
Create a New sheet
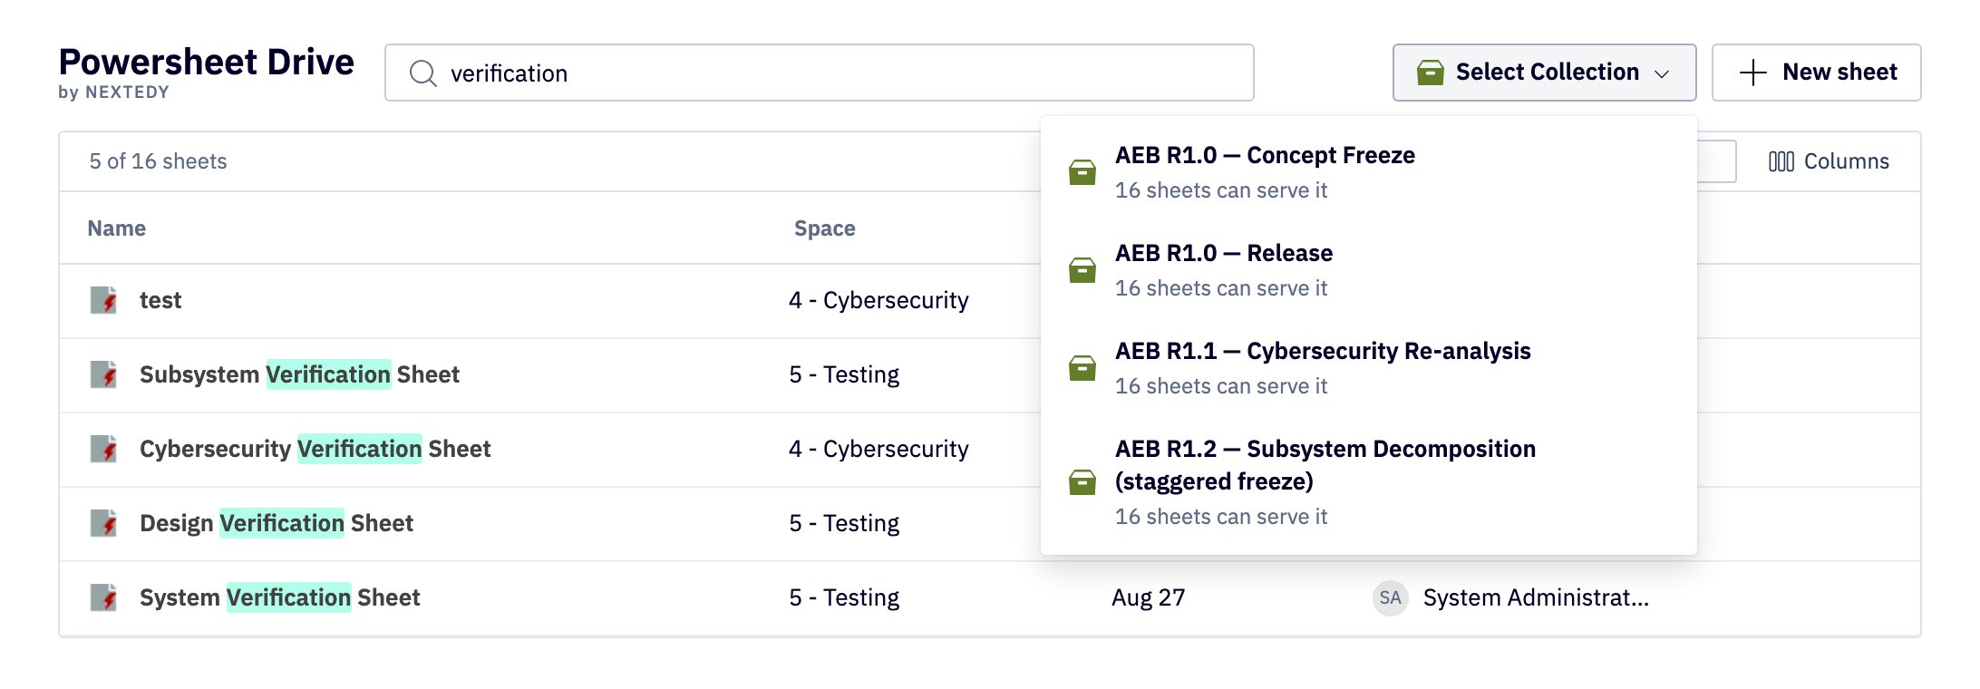tap(1816, 73)
